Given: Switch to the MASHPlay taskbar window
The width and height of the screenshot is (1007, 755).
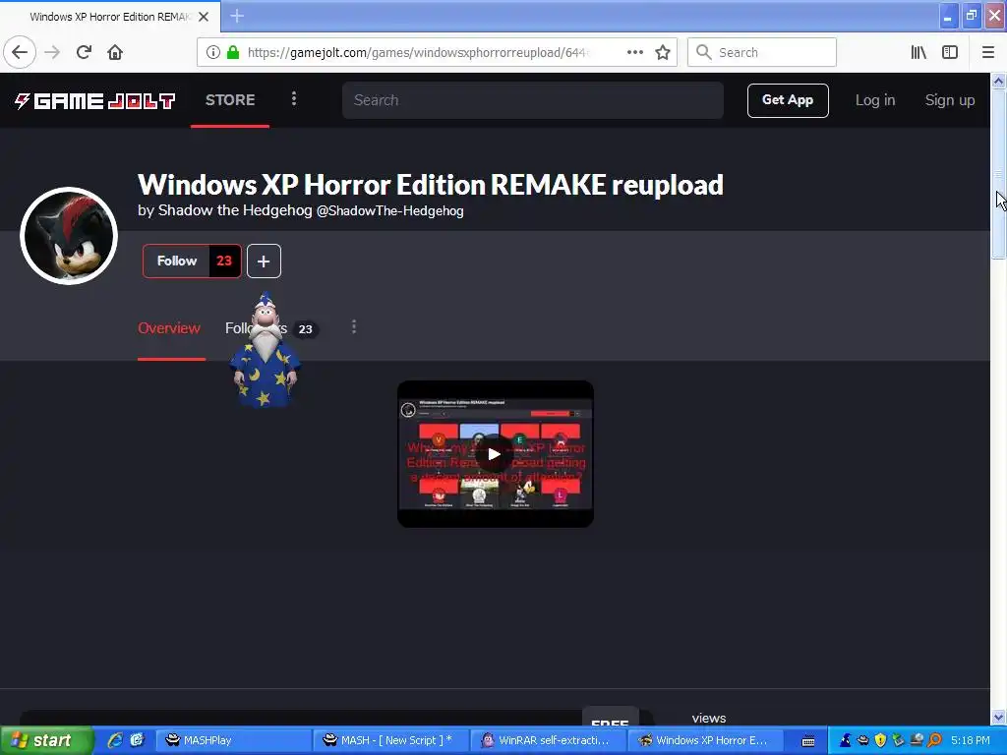Looking at the screenshot, I should coord(234,740).
